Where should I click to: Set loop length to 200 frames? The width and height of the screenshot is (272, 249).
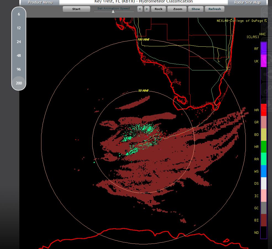tap(19, 83)
